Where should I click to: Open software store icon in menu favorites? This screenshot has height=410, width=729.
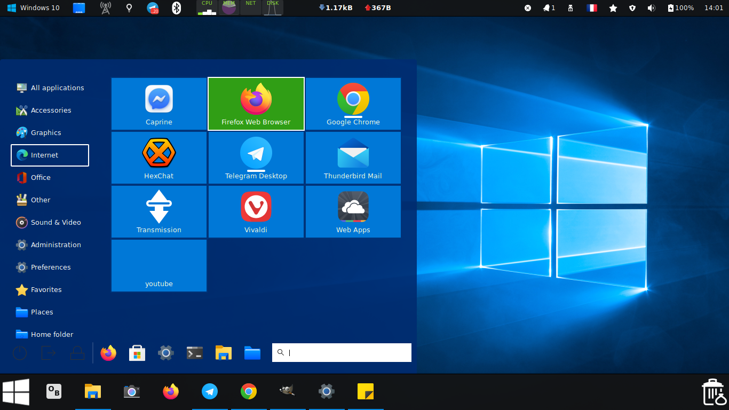click(137, 353)
